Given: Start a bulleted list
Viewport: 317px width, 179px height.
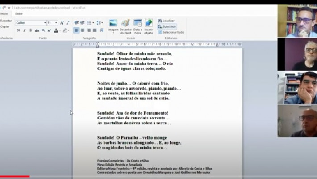Looking at the screenshot, I should tap(89, 23).
